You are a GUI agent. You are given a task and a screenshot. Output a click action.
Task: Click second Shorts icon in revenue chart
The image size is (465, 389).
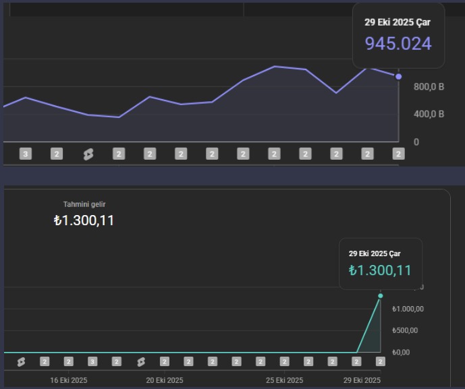(141, 362)
